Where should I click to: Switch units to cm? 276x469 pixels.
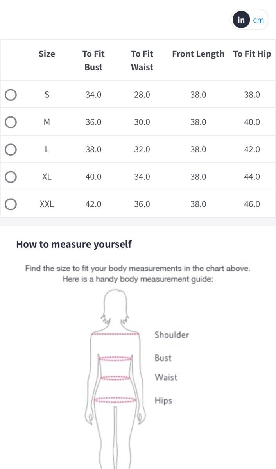coord(258,20)
